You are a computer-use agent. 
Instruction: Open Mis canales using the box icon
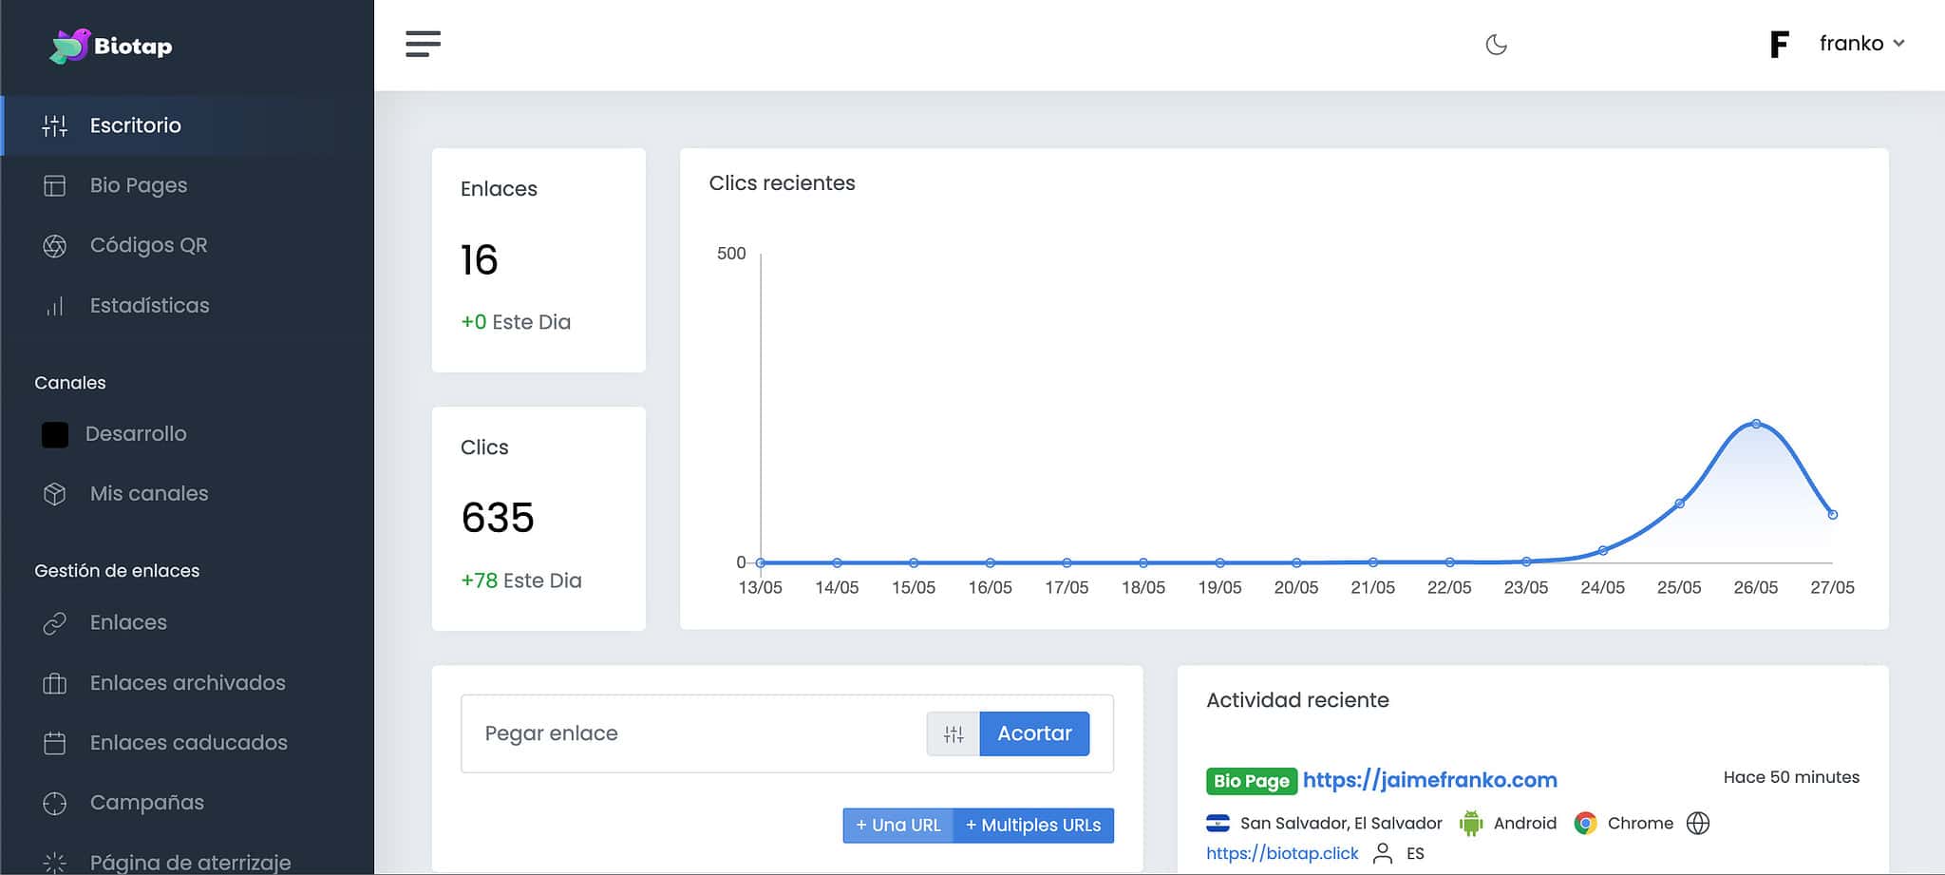pos(54,493)
